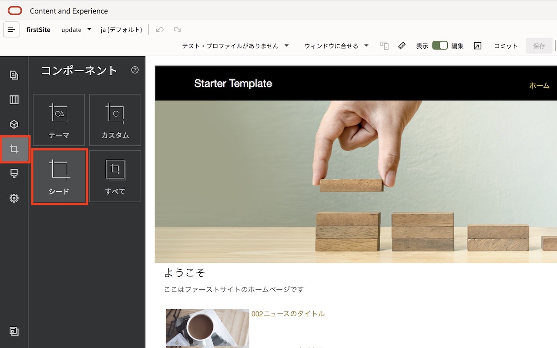
Task: Open site settings via the gear icon
Action: click(x=14, y=198)
